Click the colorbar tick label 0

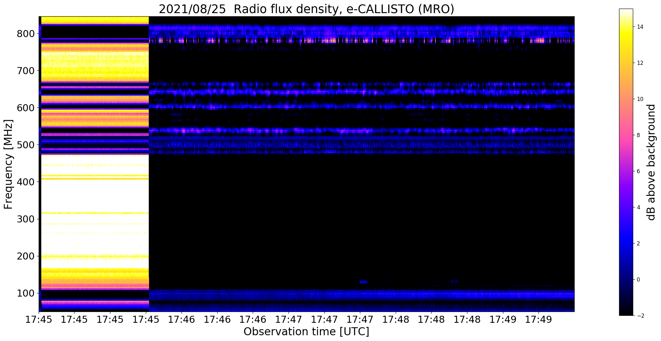pyautogui.click(x=638, y=280)
